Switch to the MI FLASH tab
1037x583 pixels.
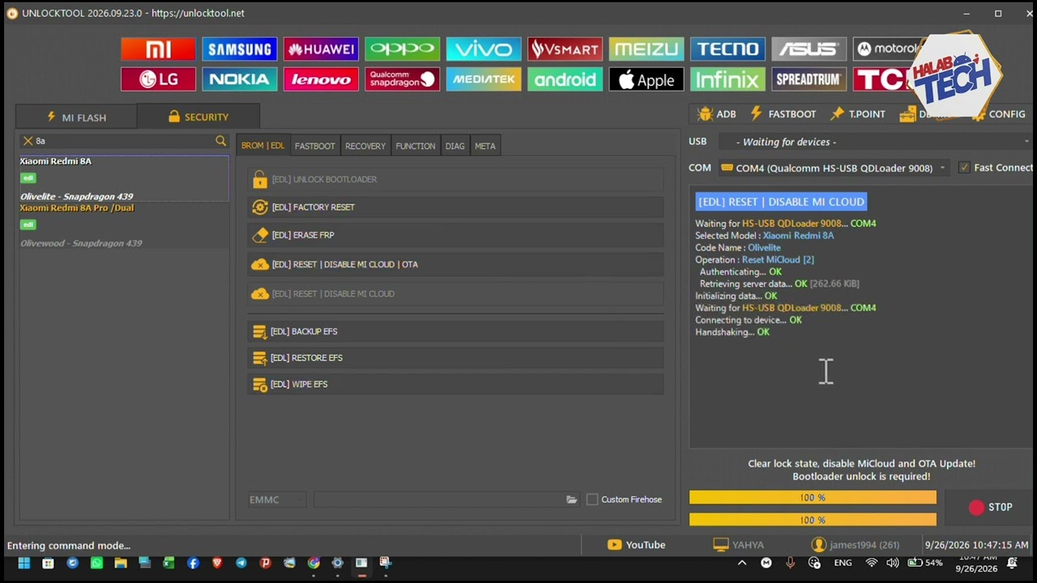pyautogui.click(x=76, y=117)
